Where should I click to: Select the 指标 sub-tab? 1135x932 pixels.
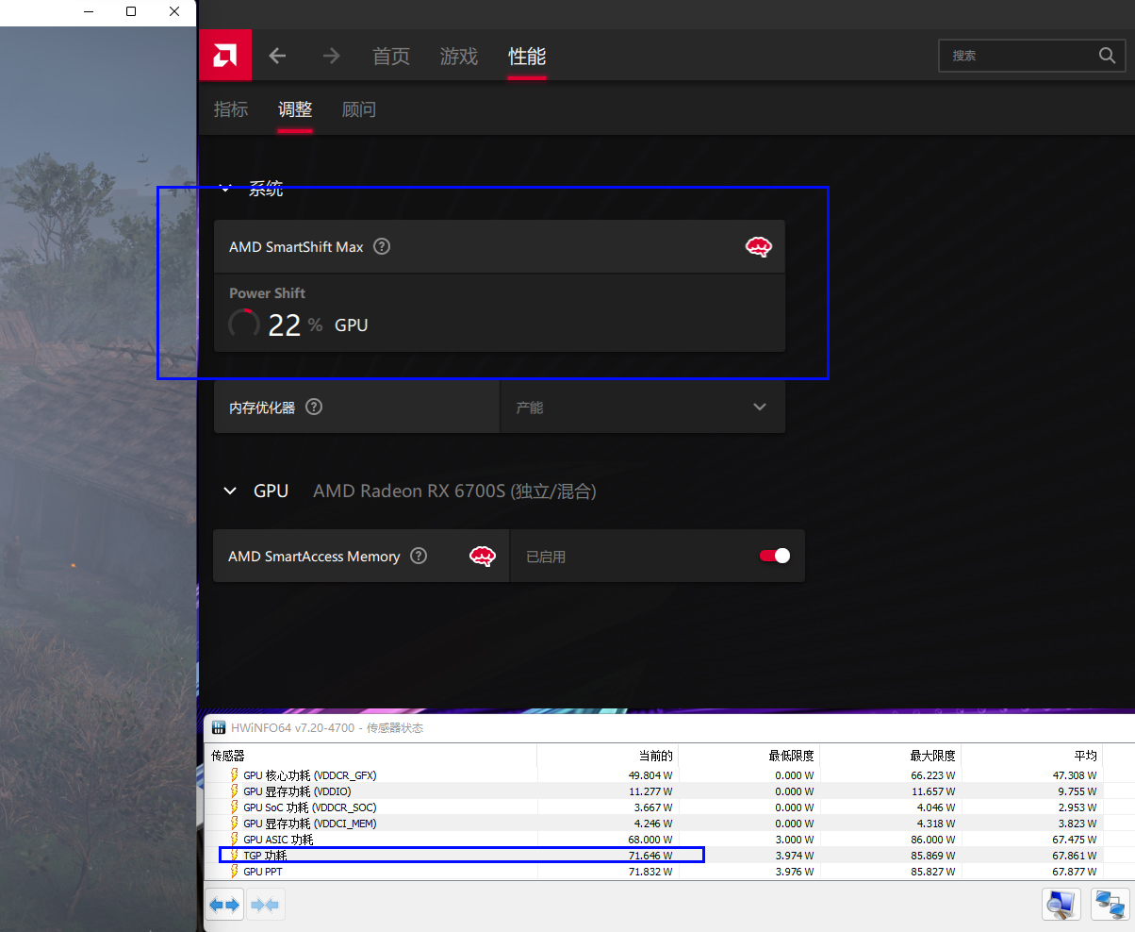[x=231, y=109]
